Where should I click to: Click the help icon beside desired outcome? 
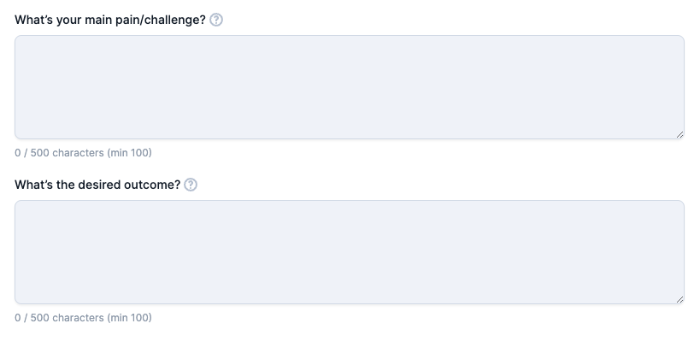[x=191, y=185]
